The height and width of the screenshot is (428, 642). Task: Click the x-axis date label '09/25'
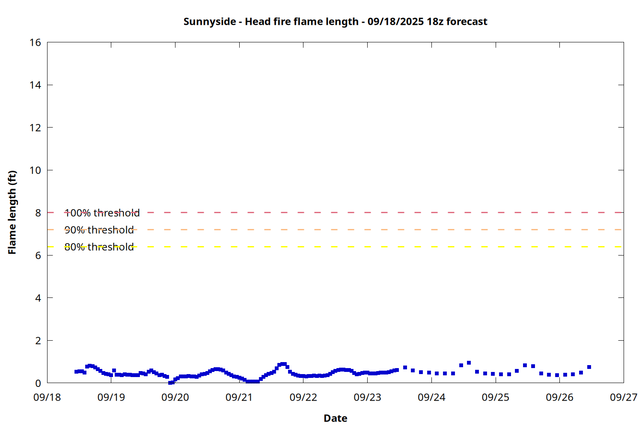[x=496, y=397]
